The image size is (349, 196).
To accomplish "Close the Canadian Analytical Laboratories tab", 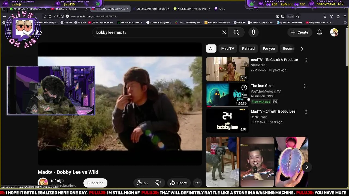I will 168,9.
